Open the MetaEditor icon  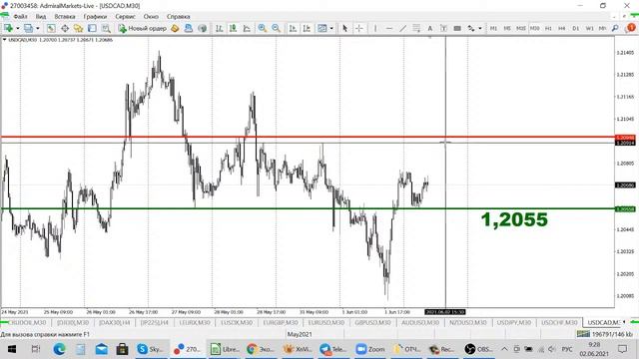[x=175, y=28]
